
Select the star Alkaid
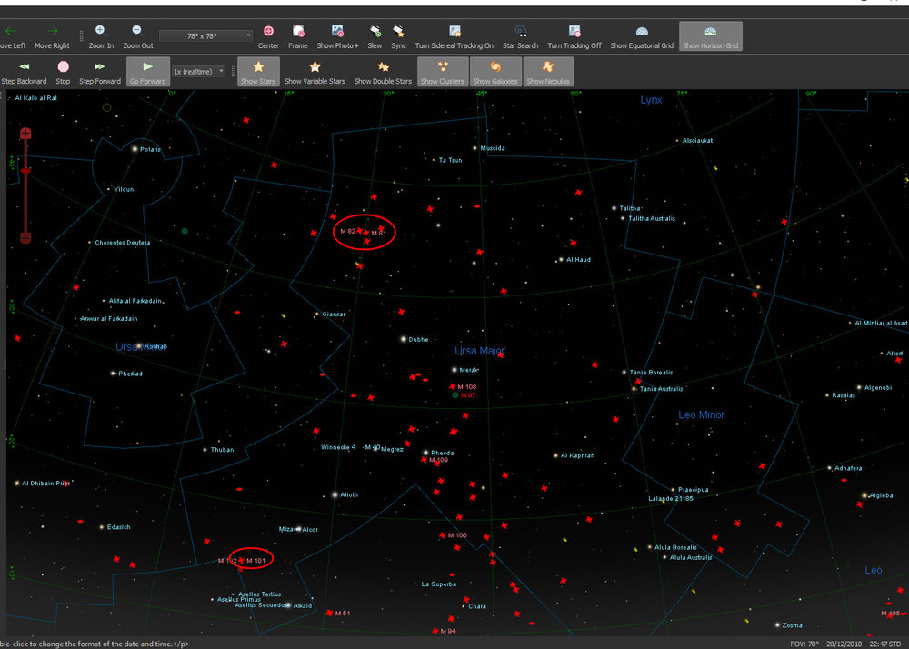click(288, 605)
